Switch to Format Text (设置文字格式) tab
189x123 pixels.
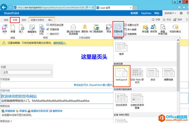pyautogui.click(x=37, y=20)
